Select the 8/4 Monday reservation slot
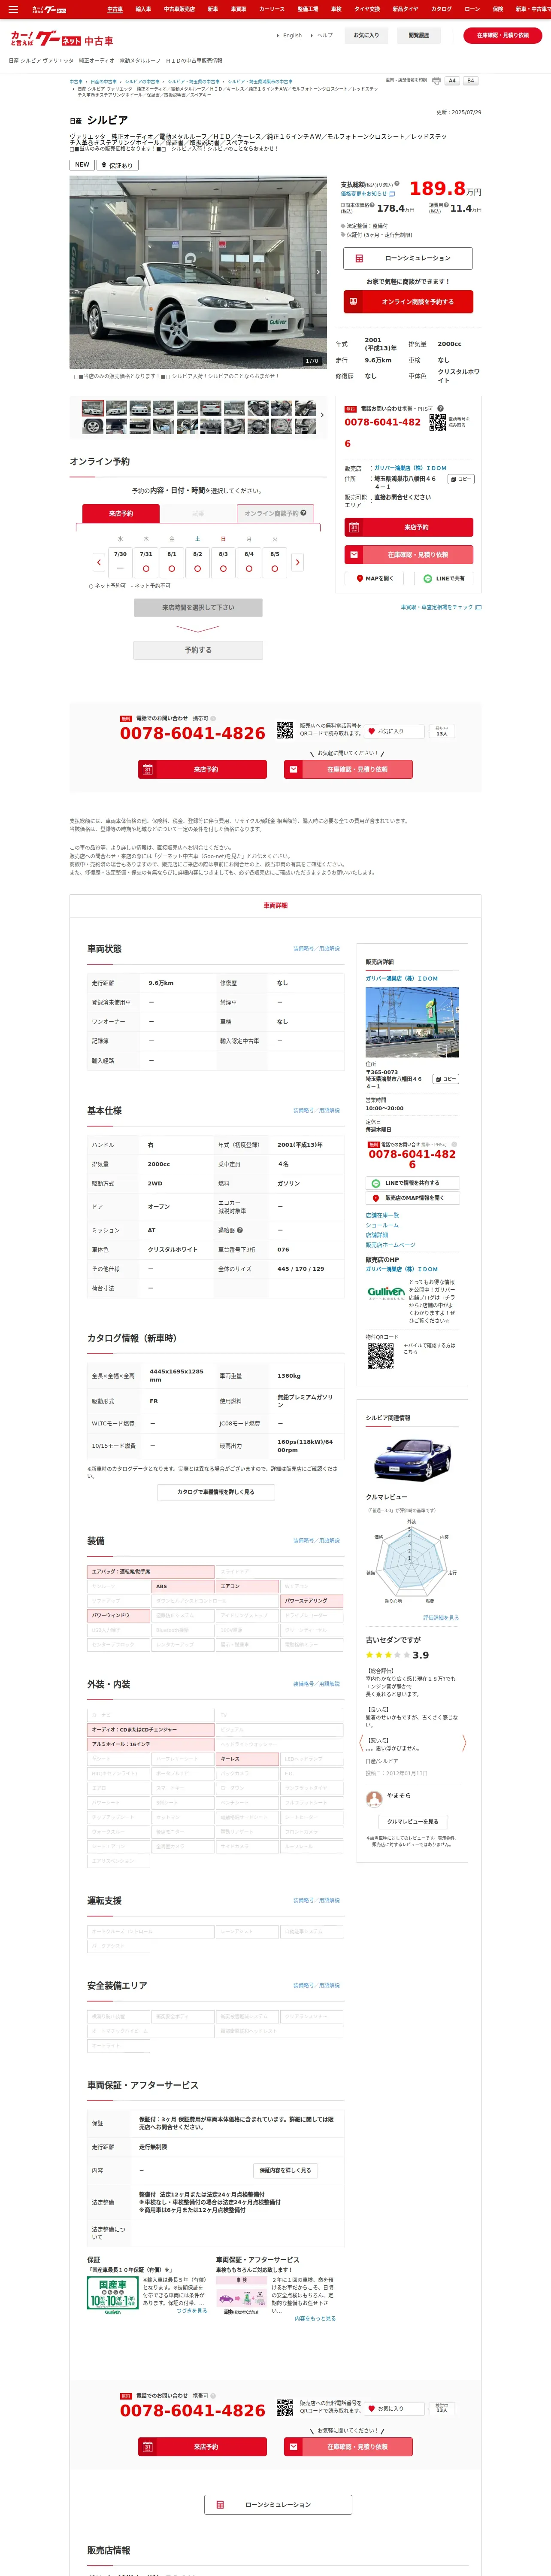 pos(249,562)
